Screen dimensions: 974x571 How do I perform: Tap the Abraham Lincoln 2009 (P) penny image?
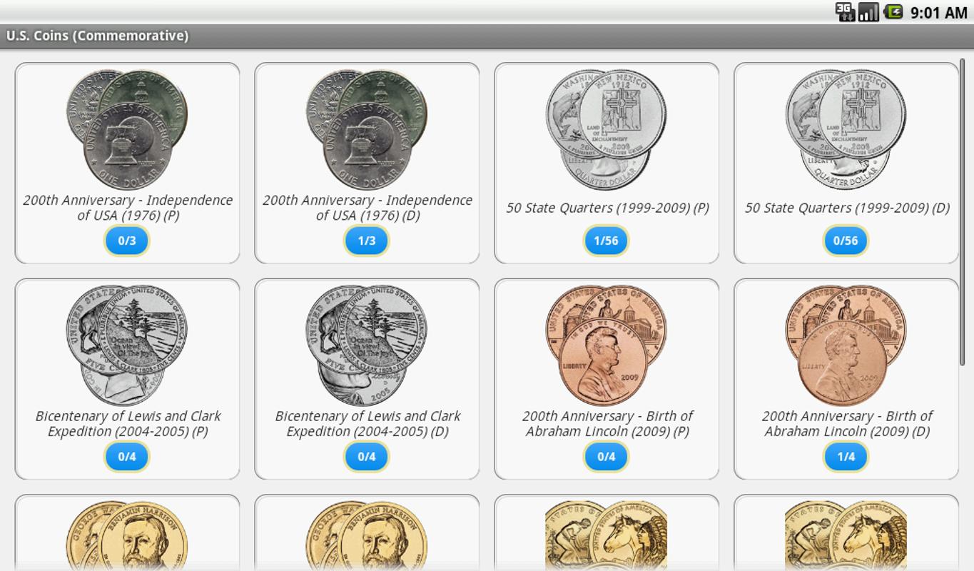click(607, 345)
